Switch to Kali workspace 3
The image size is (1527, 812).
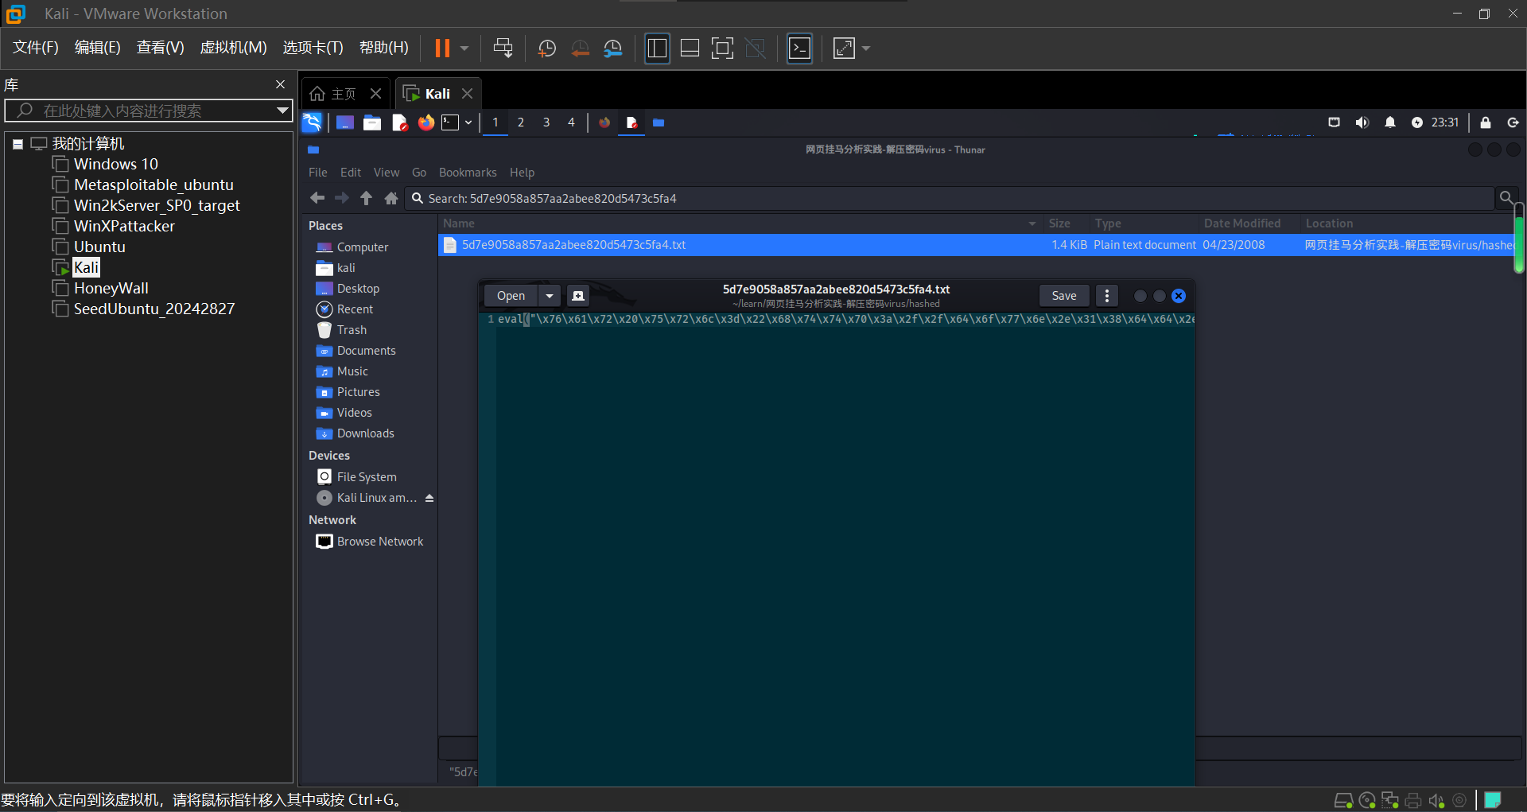click(x=546, y=122)
